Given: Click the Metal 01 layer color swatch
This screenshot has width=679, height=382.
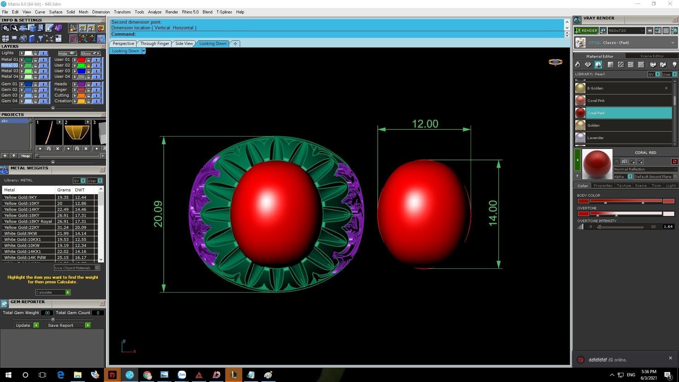Looking at the screenshot, I should click(28, 60).
